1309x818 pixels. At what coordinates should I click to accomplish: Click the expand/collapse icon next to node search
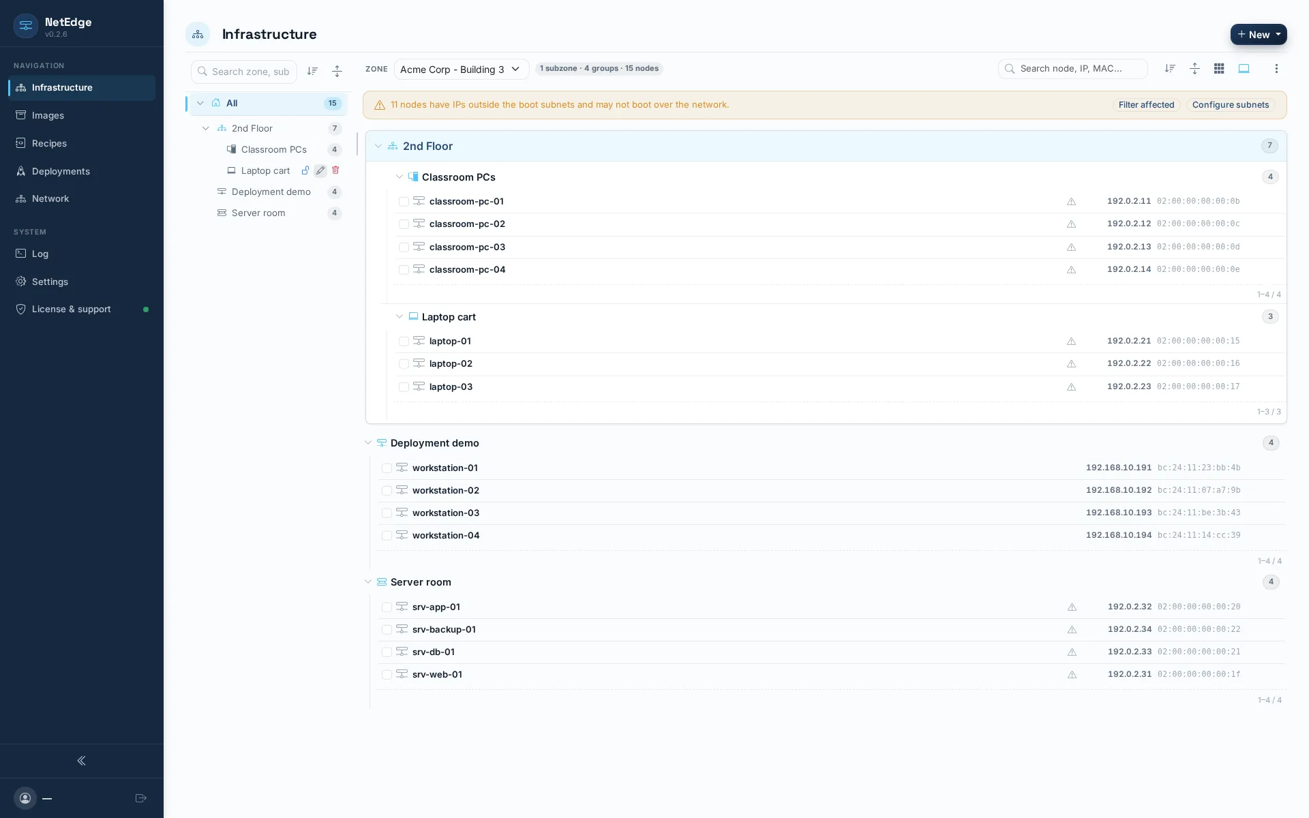[x=1194, y=68]
